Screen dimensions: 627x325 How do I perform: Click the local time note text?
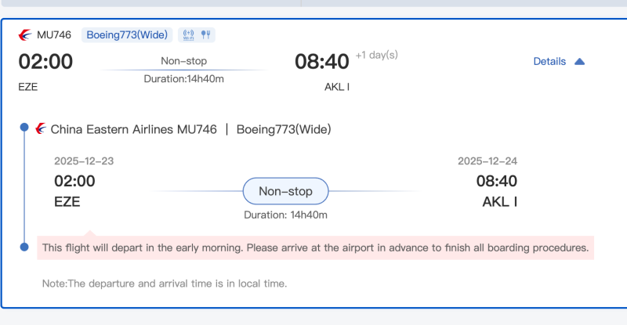coord(165,283)
